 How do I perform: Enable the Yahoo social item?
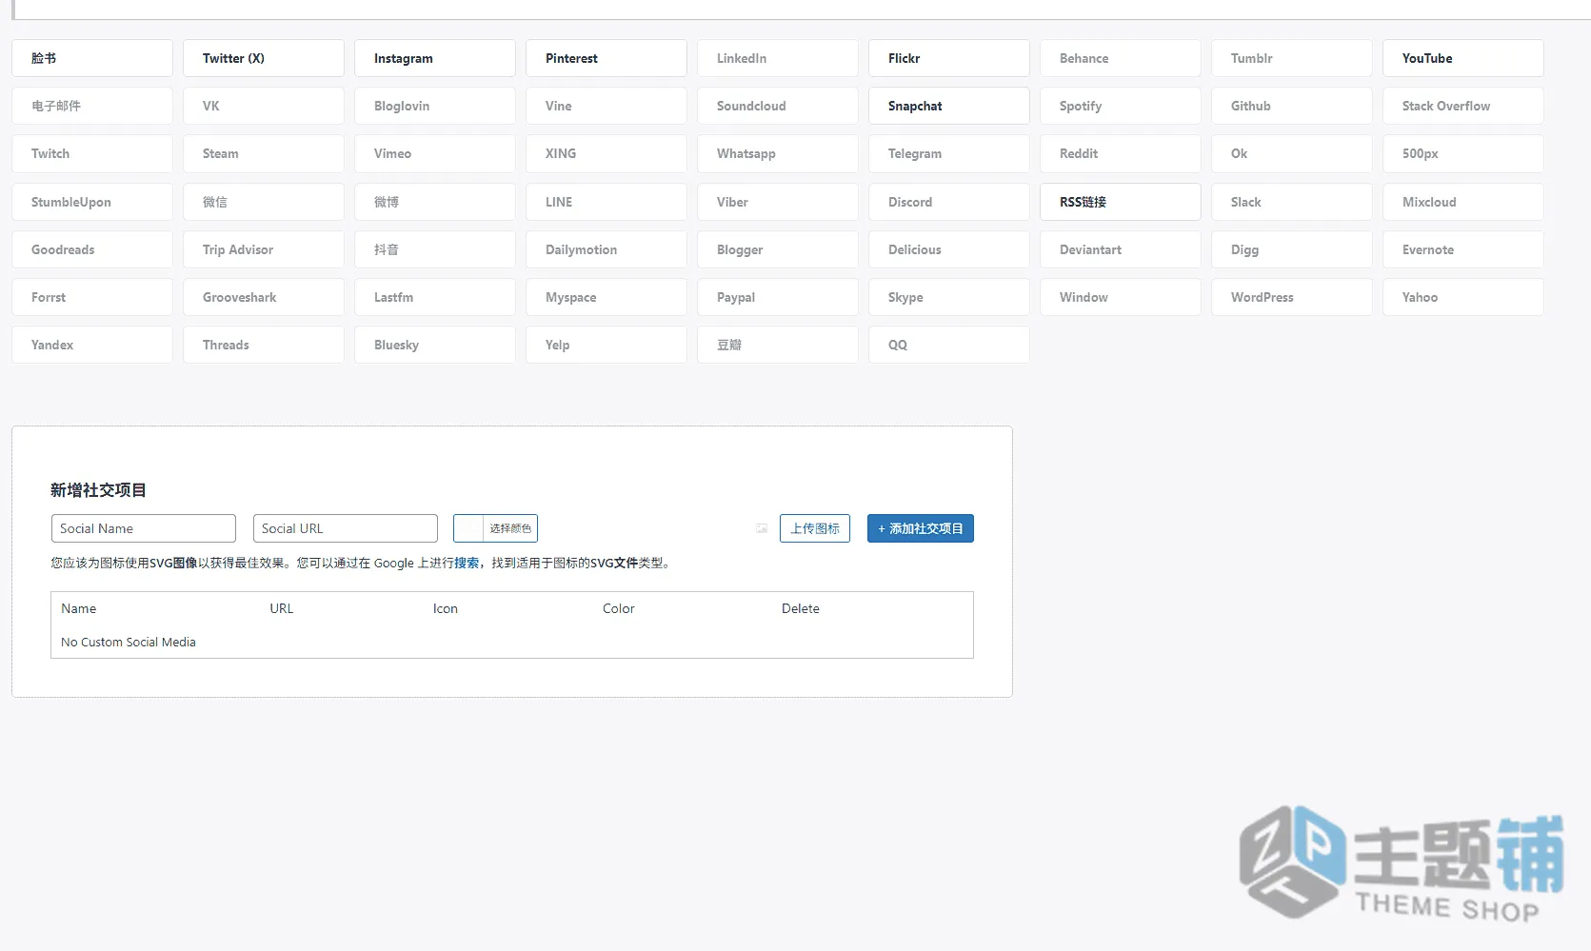[x=1463, y=297]
